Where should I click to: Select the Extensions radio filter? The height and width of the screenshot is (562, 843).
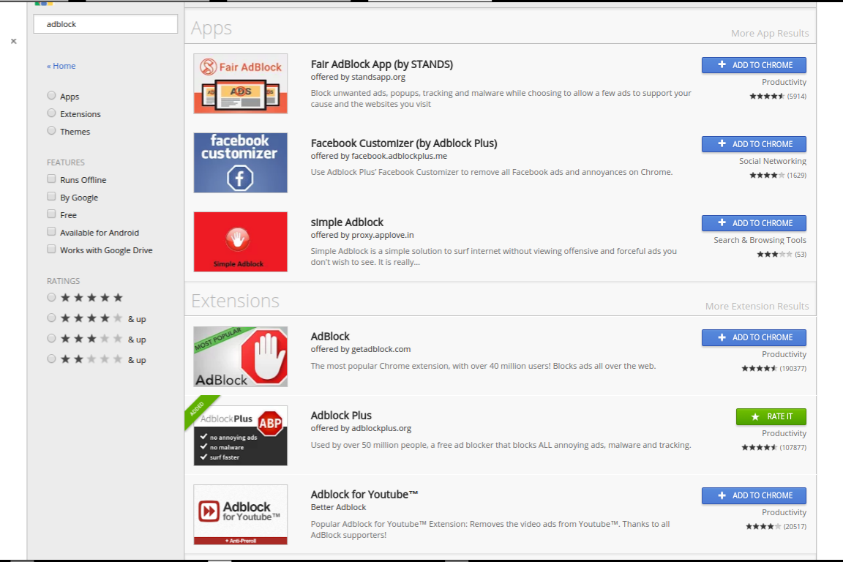(x=52, y=113)
